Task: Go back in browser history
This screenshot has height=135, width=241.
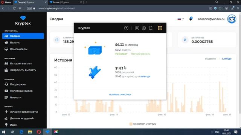Action: pos(3,8)
